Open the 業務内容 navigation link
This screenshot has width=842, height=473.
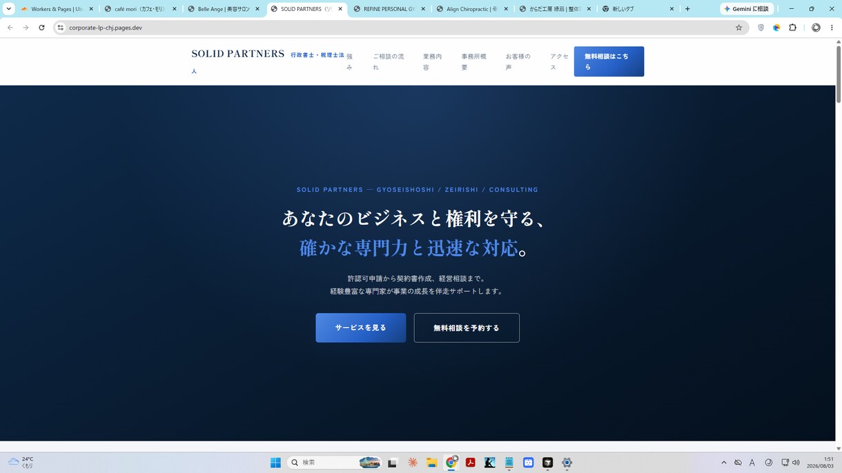433,61
